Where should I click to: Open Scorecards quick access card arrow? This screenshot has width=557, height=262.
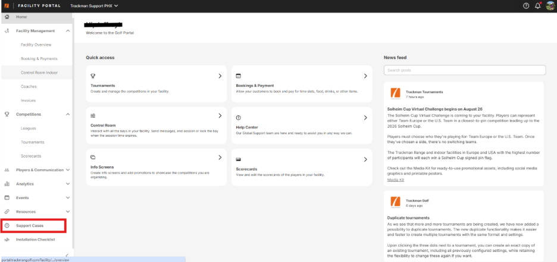365,160
